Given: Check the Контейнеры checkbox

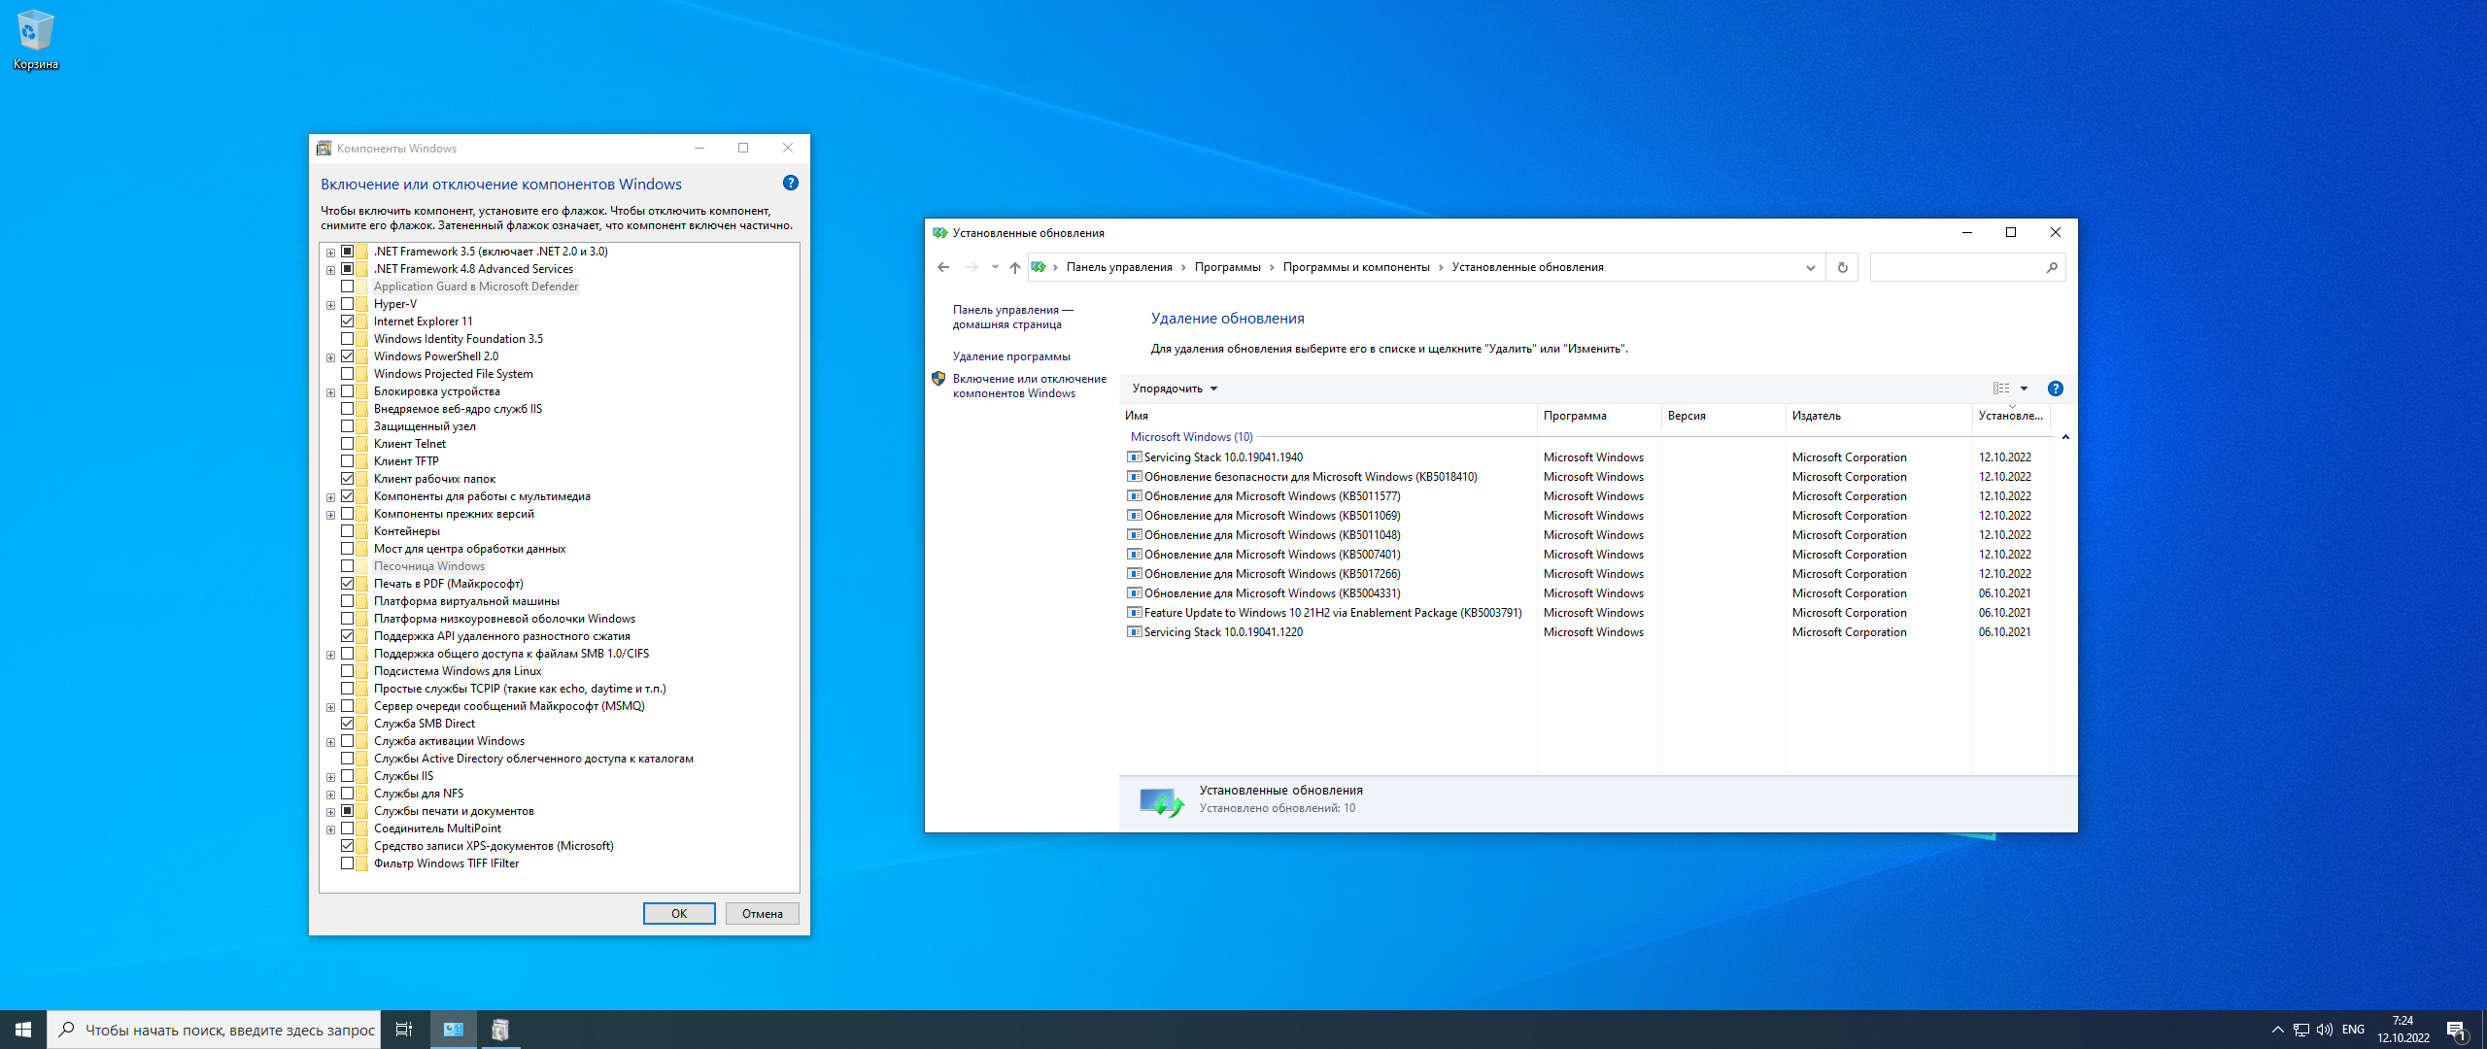Looking at the screenshot, I should (347, 531).
